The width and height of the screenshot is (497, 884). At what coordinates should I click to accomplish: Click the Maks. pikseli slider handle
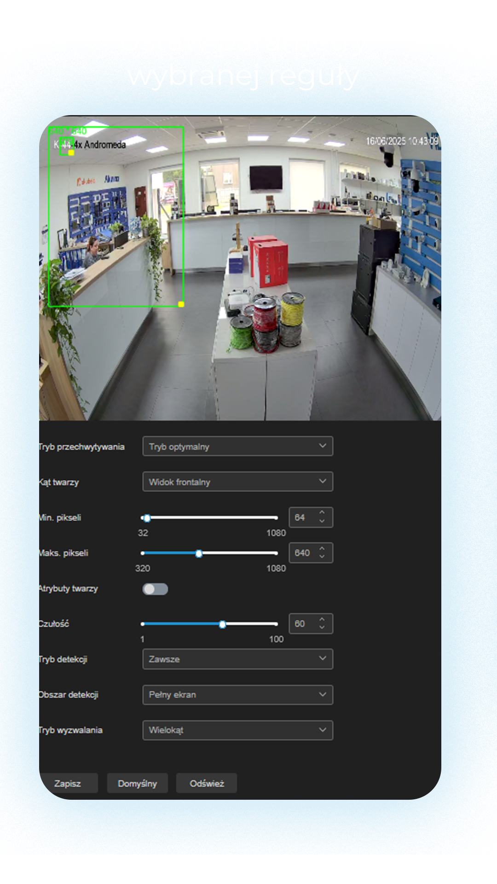click(x=199, y=553)
